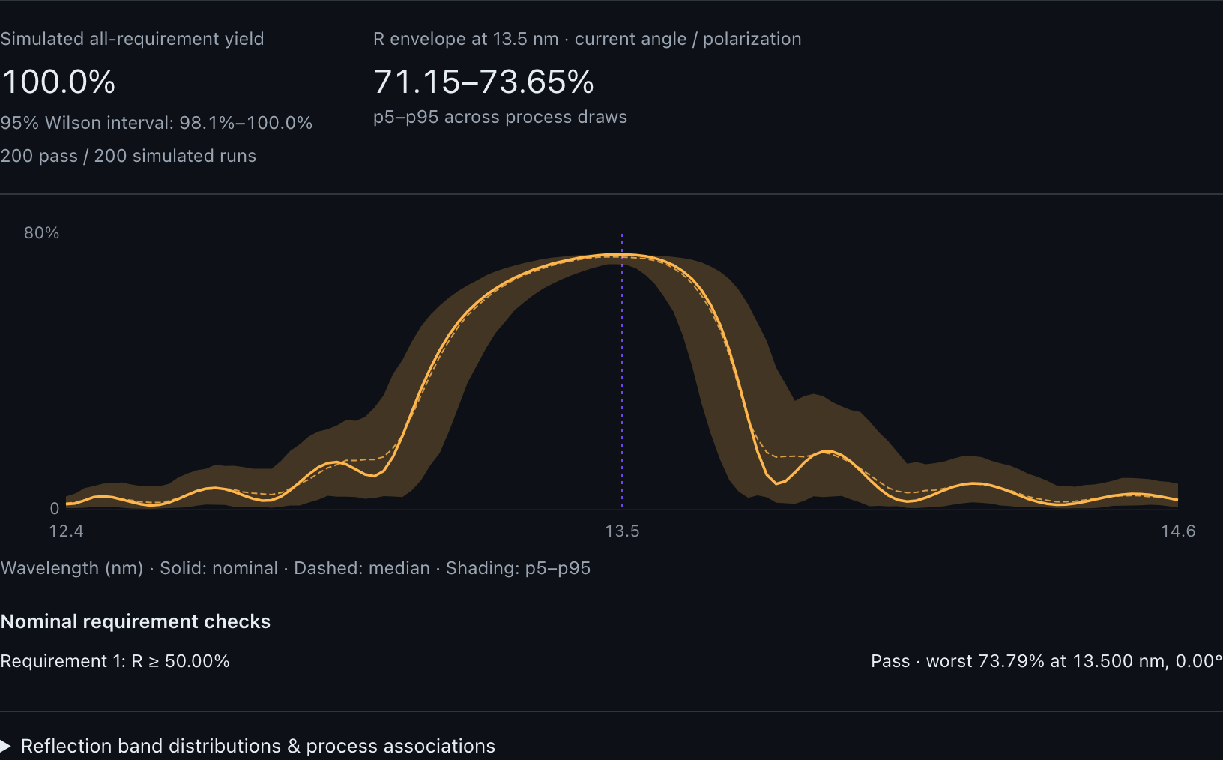Screen dimensions: 1223x760
Task: Click the Nominal requirement checks heading
Action: coord(136,621)
